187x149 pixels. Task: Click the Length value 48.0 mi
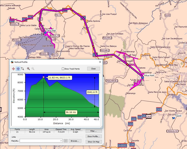32,132
